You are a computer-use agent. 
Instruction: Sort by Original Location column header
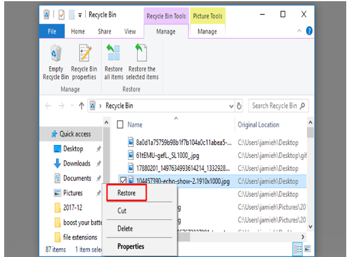pos(258,125)
